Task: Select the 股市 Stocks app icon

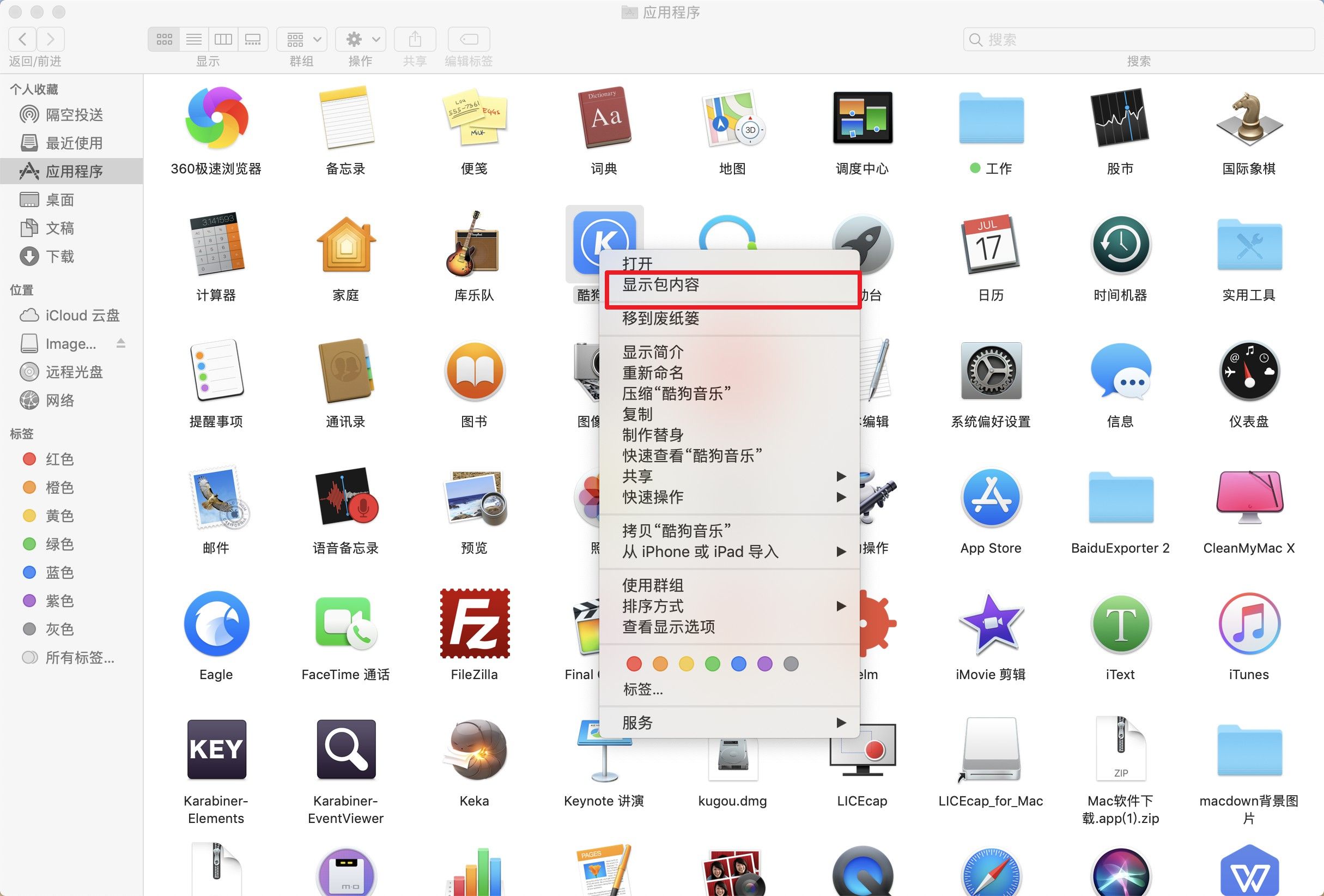Action: click(1120, 117)
